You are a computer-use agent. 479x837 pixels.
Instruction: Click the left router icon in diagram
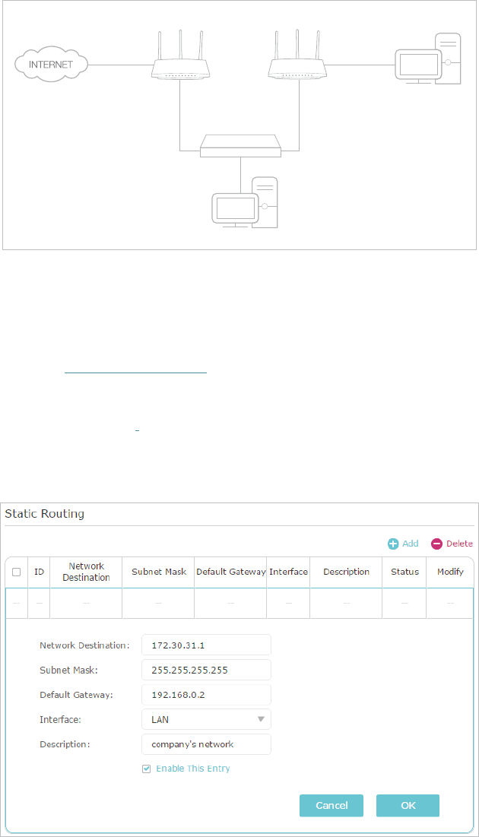click(180, 55)
